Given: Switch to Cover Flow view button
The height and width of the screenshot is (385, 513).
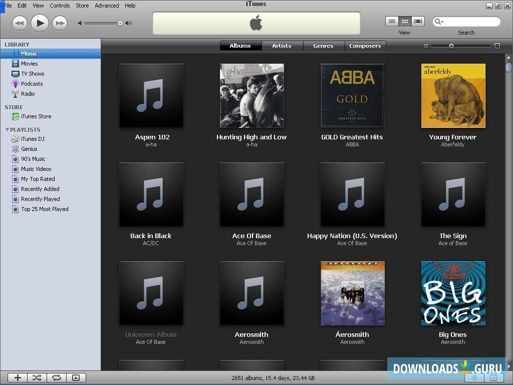Looking at the screenshot, I should point(418,22).
